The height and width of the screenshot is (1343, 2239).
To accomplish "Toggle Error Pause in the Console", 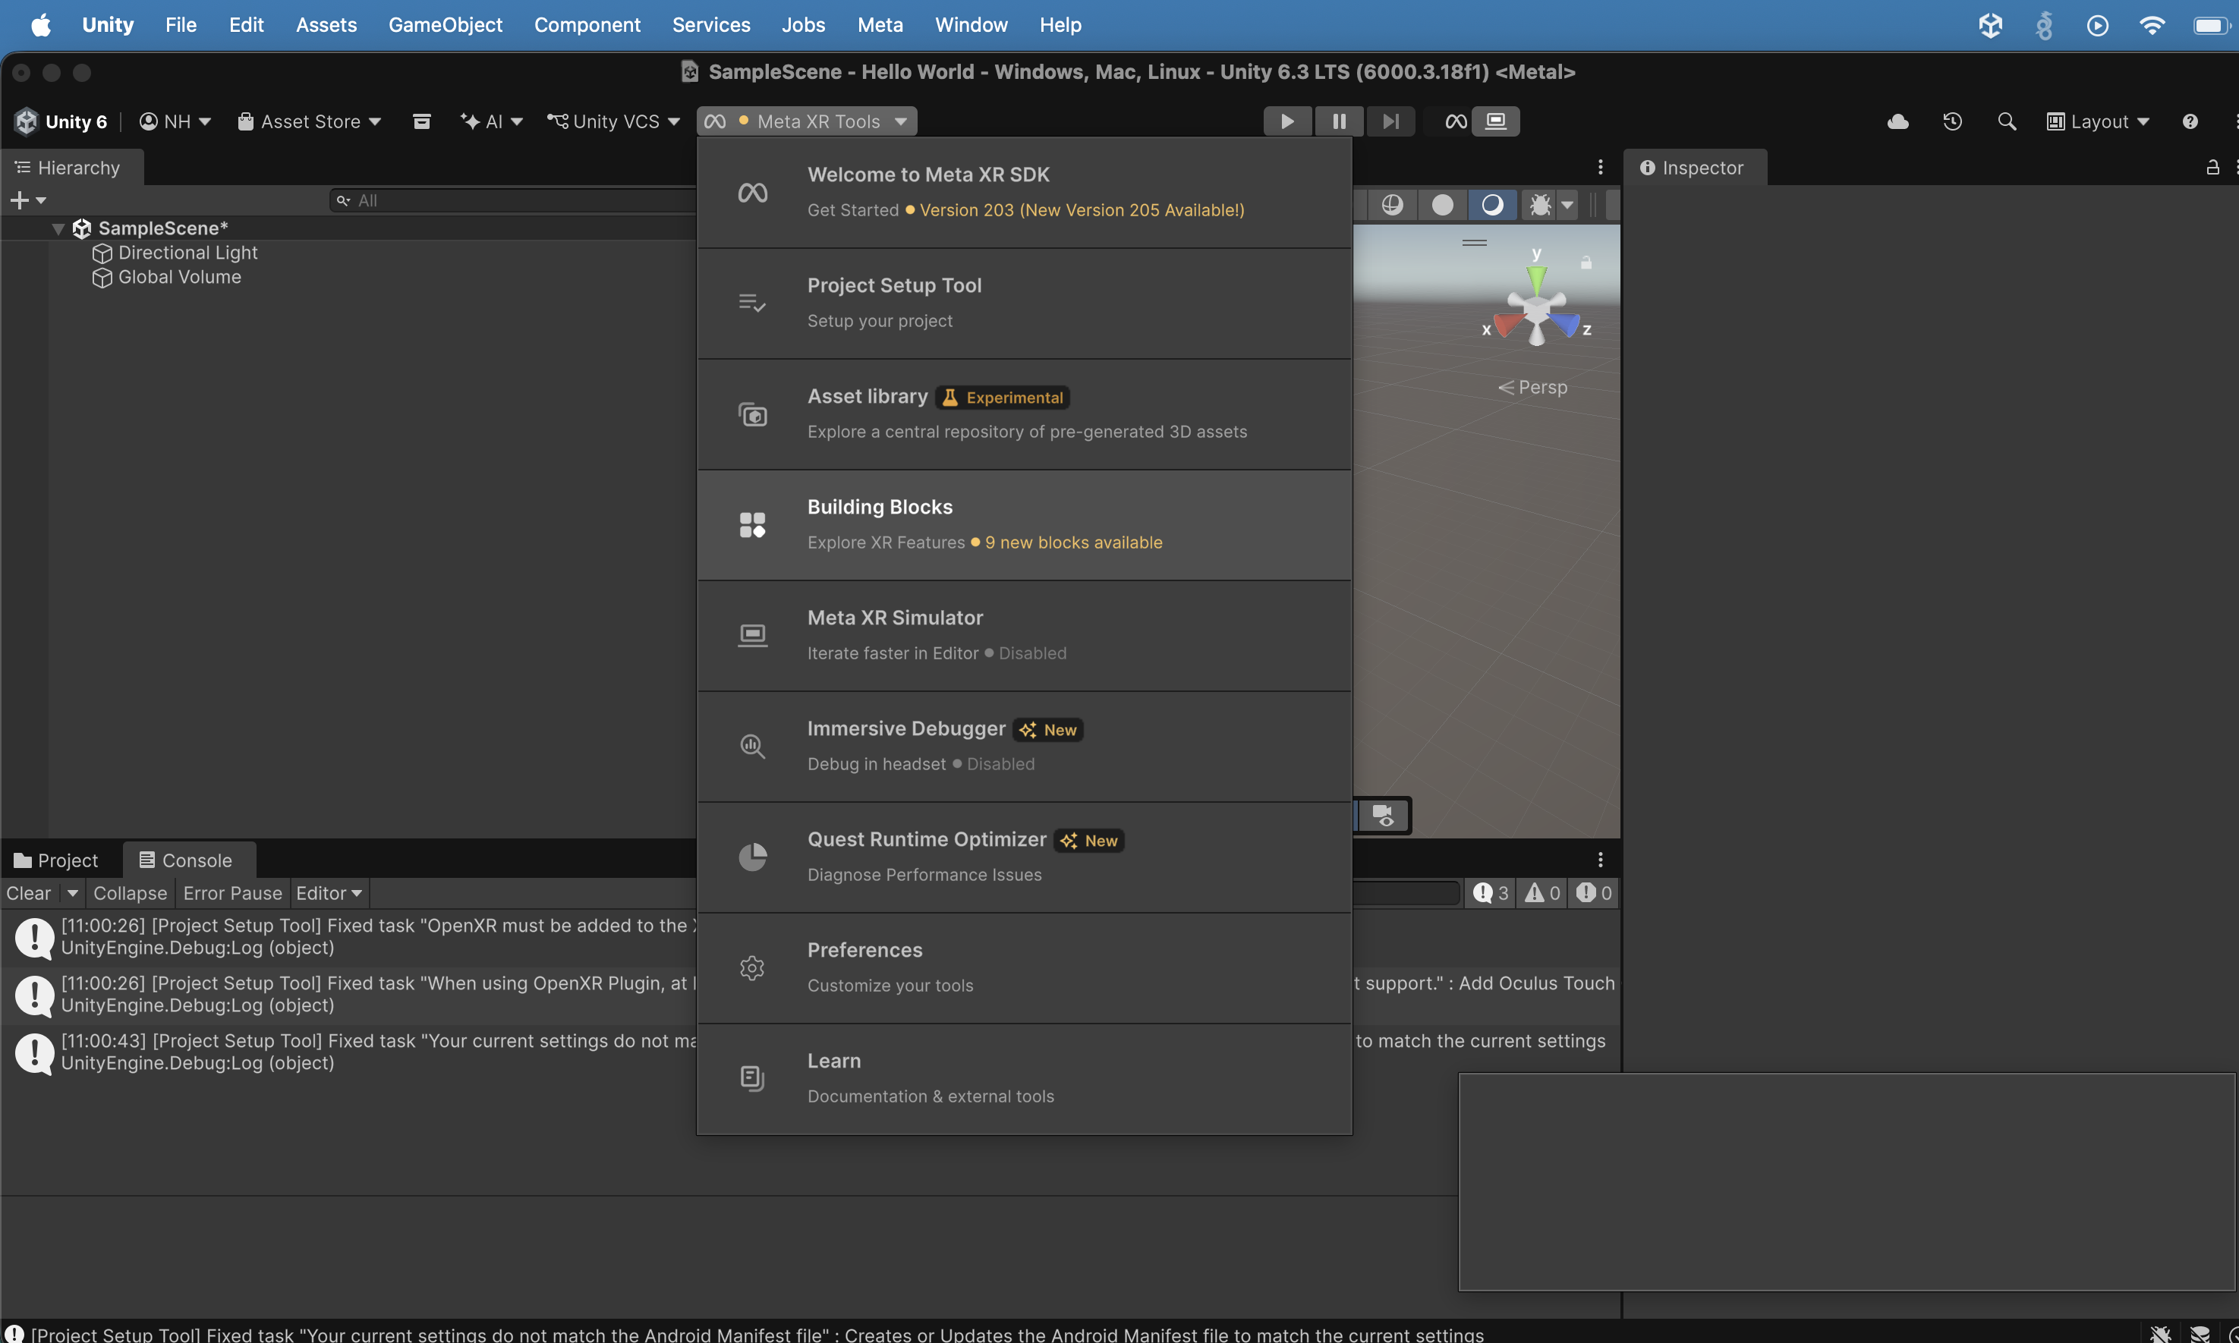I will coord(232,893).
